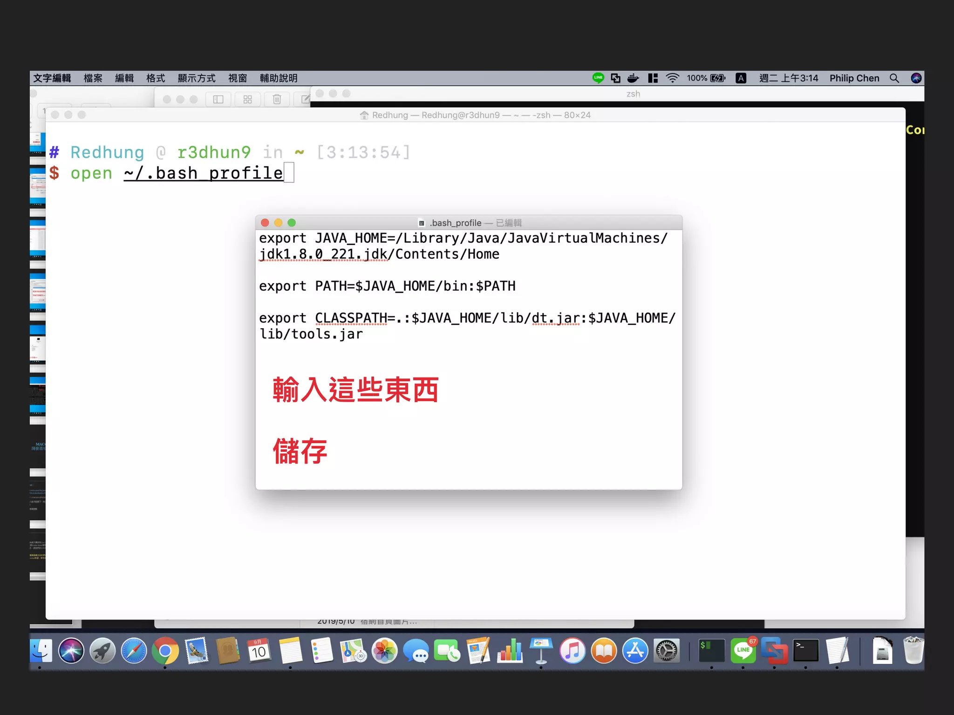Click the 週二 上午3:14 clock
954x715 pixels.
point(789,78)
